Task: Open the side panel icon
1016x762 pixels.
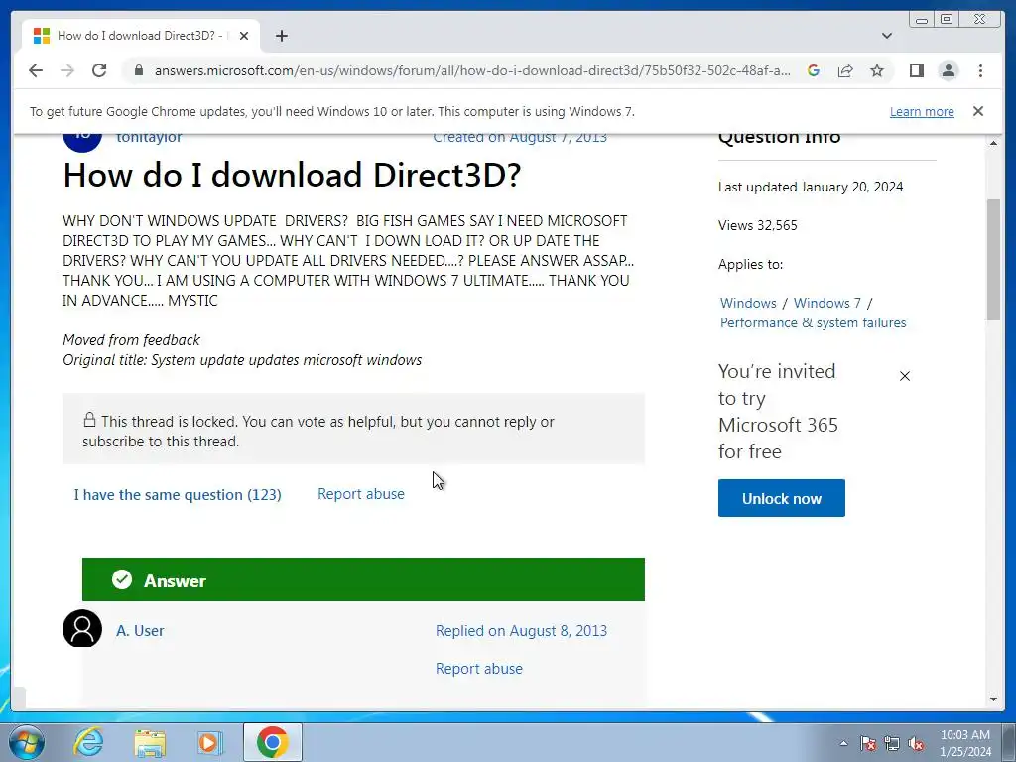Action: (916, 70)
